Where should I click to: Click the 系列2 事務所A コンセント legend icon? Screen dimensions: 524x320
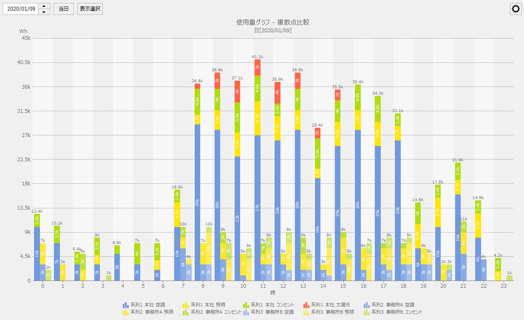coord(185,311)
